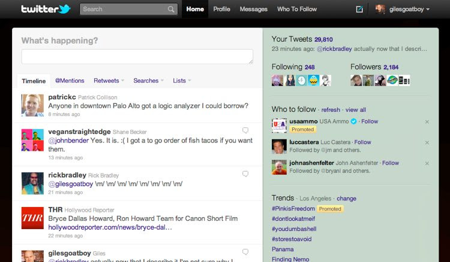Click @johnbender mention in veganstraightedge tweet

[x=68, y=141]
